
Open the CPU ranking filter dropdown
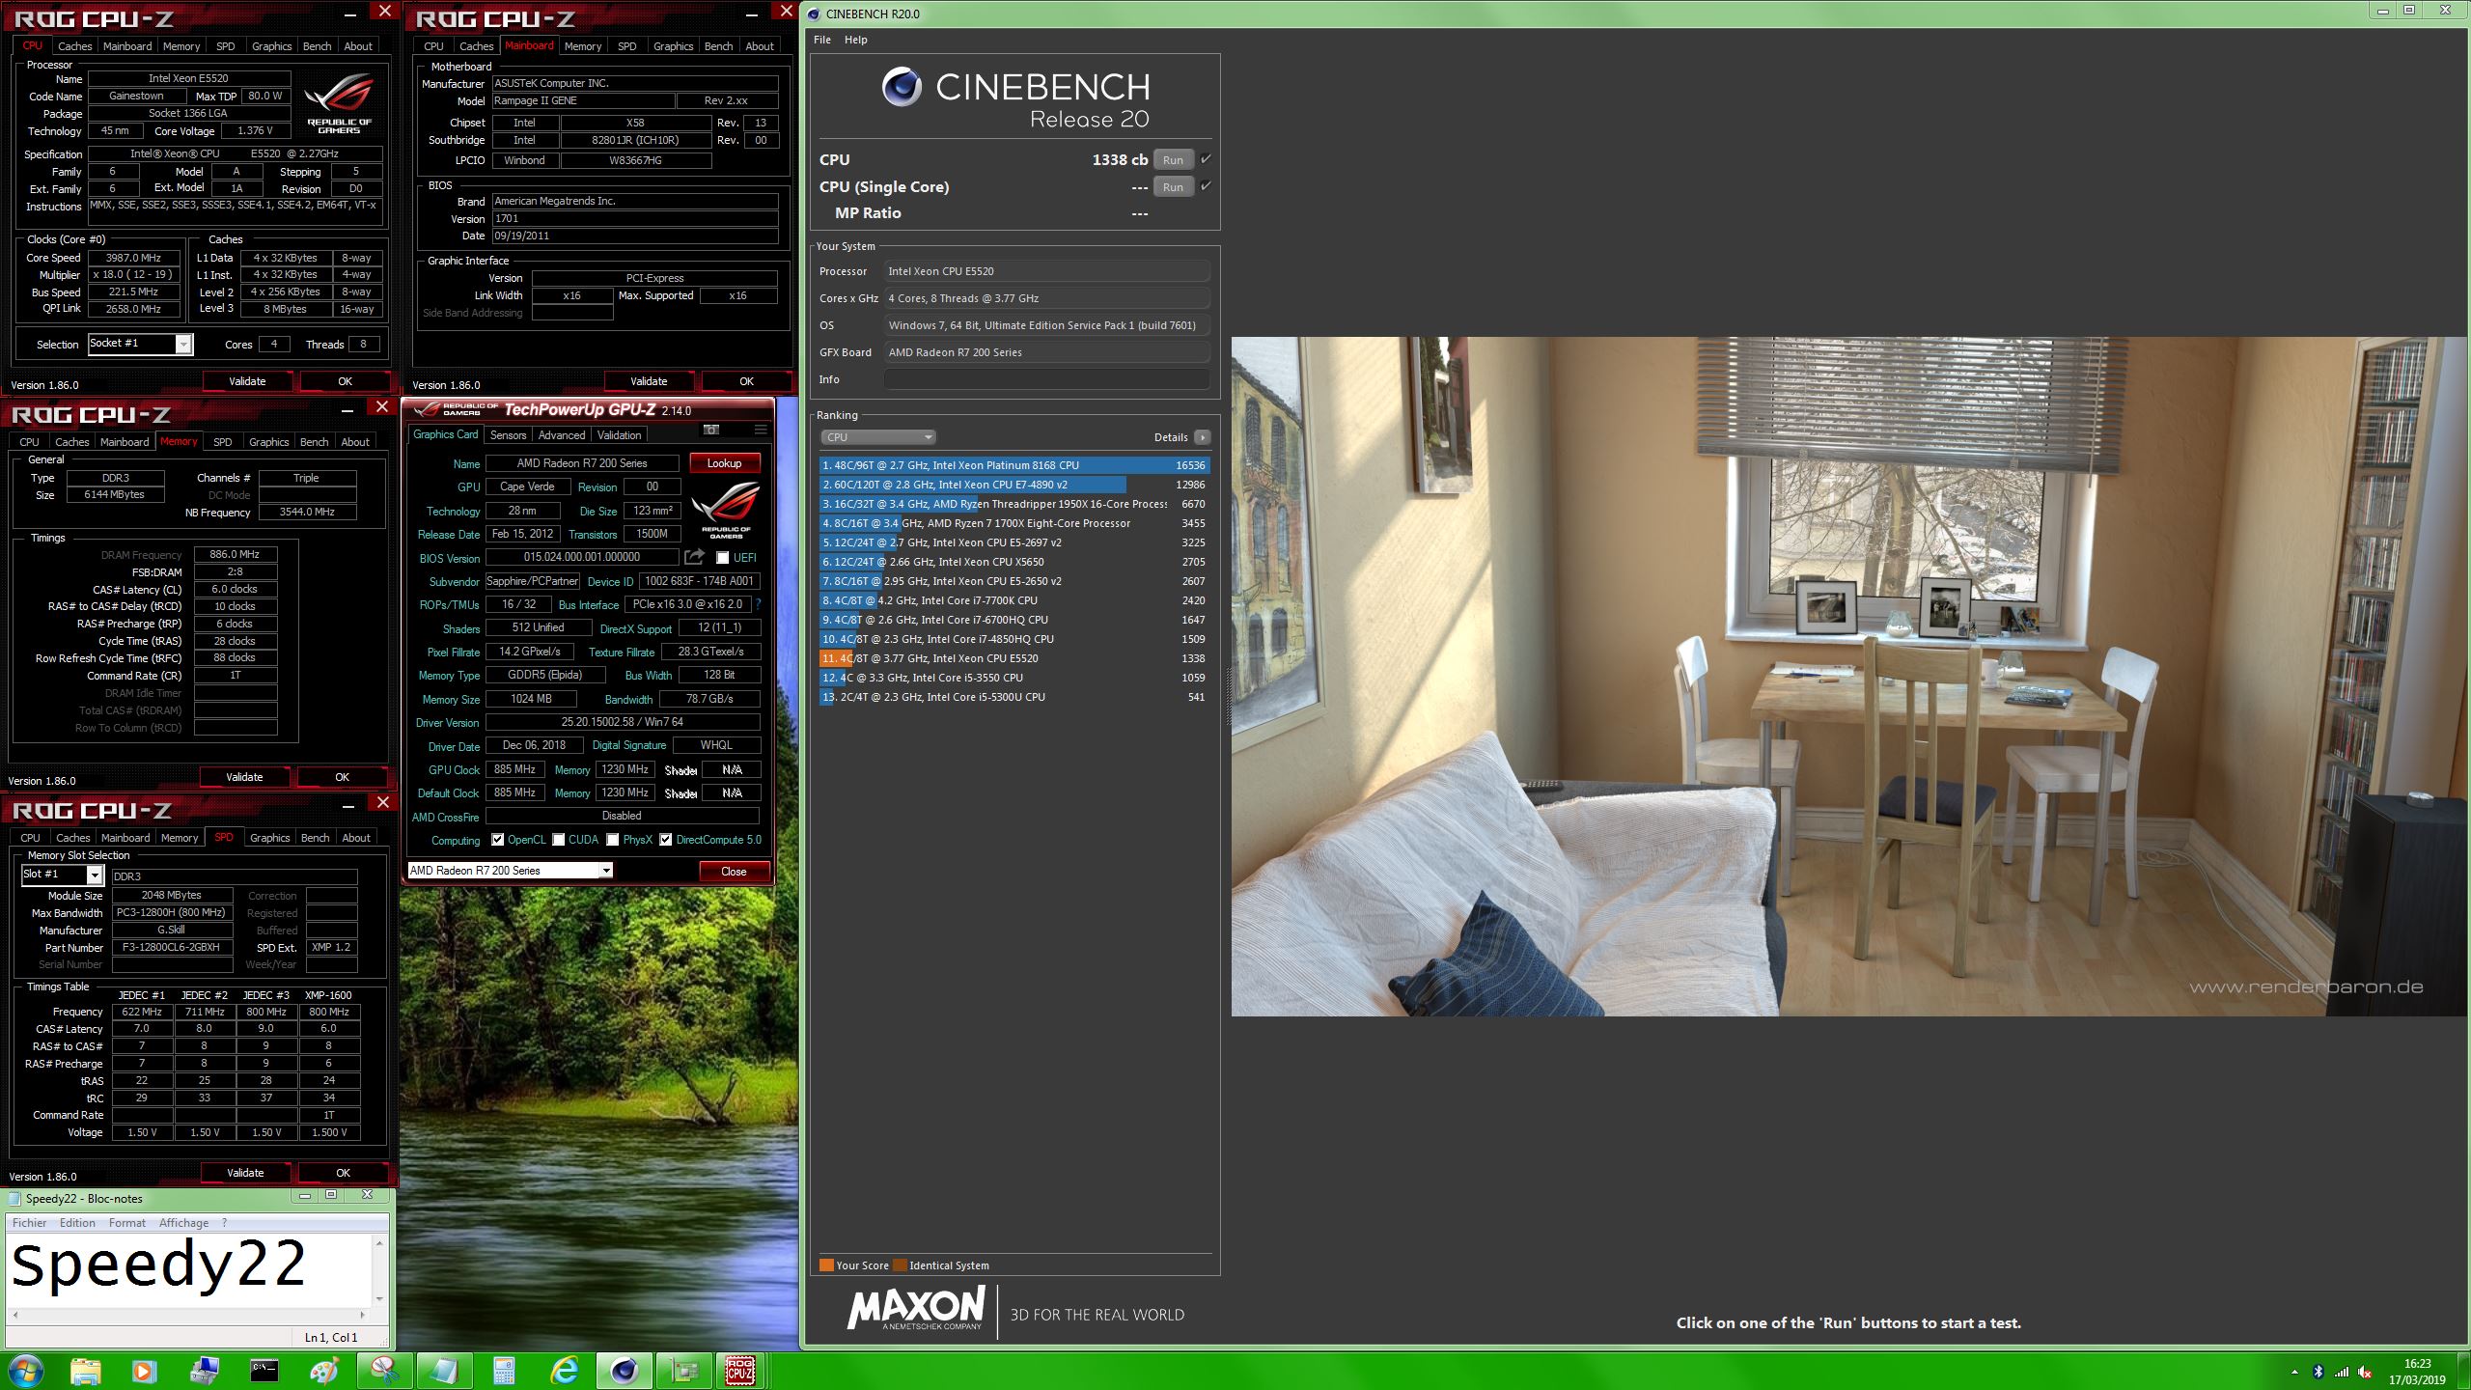(x=877, y=437)
